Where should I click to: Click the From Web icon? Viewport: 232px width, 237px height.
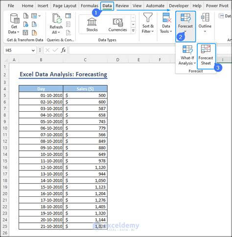25,24
